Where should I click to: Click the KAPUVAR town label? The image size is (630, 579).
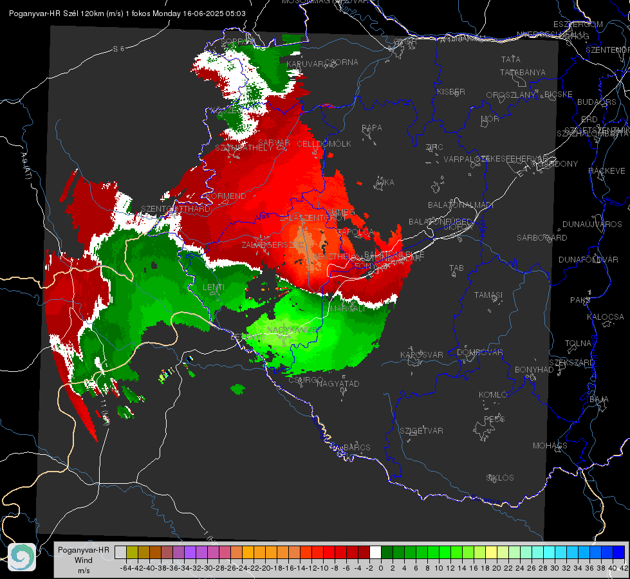pyautogui.click(x=306, y=64)
